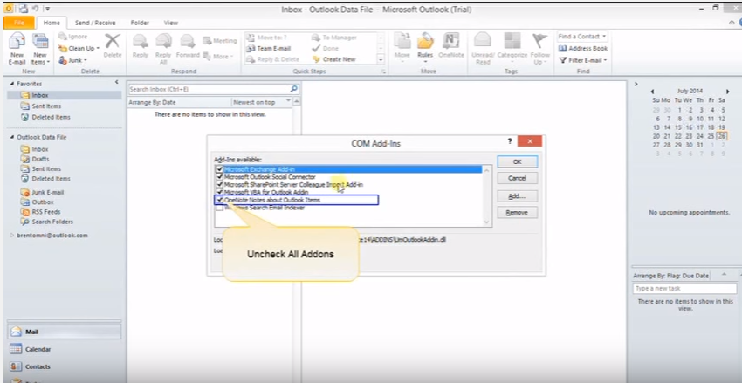
Task: Click the Find a Contact field
Action: click(x=582, y=37)
